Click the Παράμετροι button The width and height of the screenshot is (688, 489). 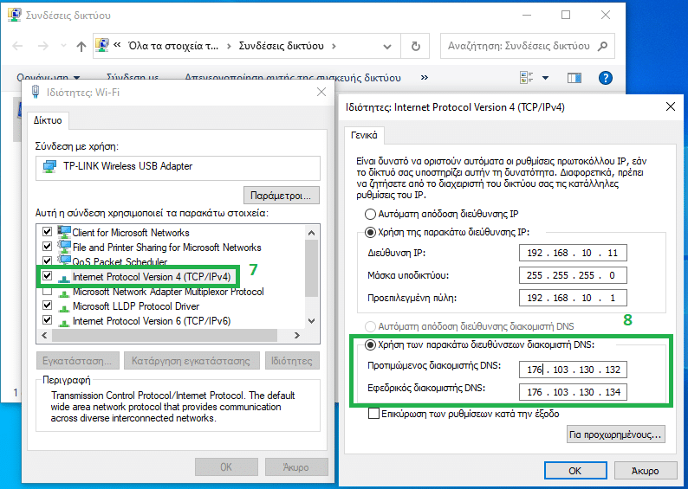point(282,196)
